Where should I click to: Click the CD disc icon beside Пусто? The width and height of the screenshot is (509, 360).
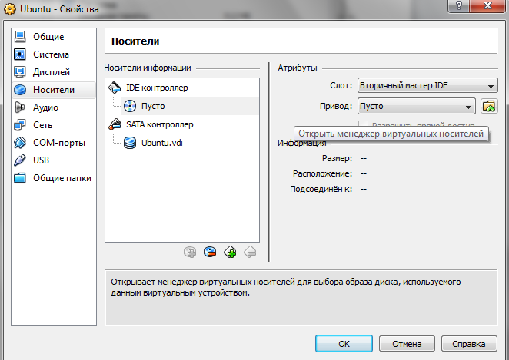(130, 106)
